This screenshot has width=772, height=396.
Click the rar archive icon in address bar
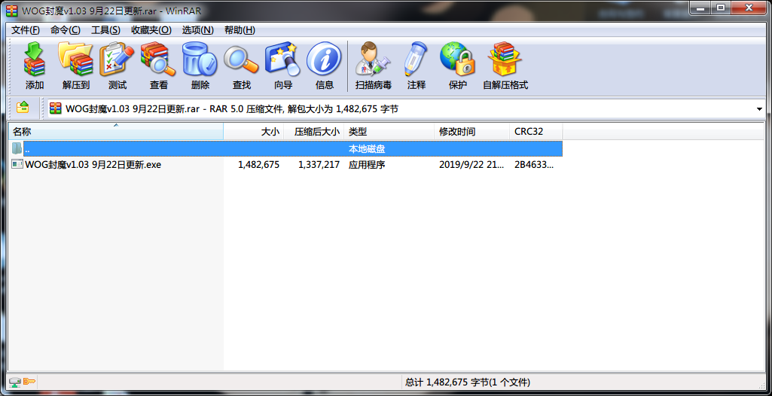56,109
